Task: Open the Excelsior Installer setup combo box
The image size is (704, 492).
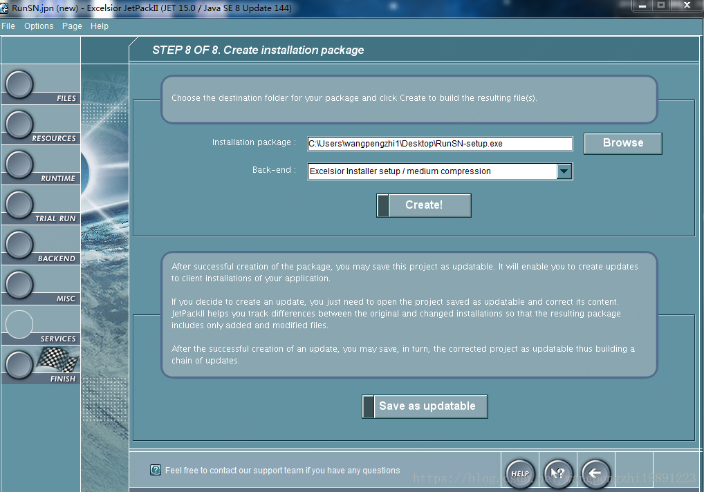Action: 440,171
